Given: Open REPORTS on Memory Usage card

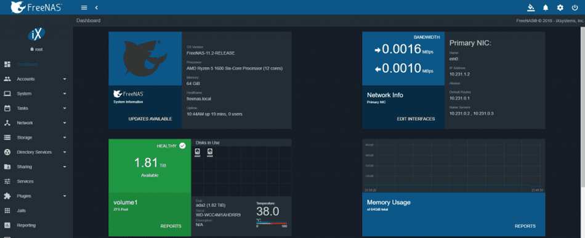Looking at the screenshot, I should click(525, 226).
